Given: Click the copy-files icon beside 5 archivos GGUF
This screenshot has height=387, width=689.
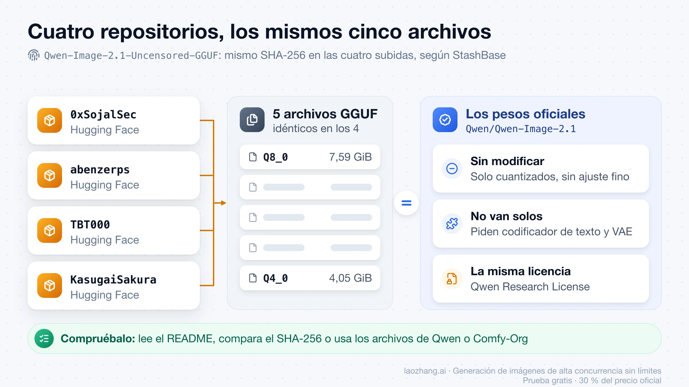Looking at the screenshot, I should click(x=252, y=120).
